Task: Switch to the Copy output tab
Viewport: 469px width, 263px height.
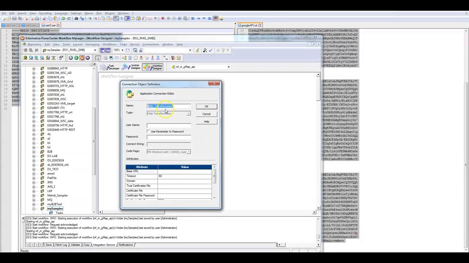Action: (86, 245)
